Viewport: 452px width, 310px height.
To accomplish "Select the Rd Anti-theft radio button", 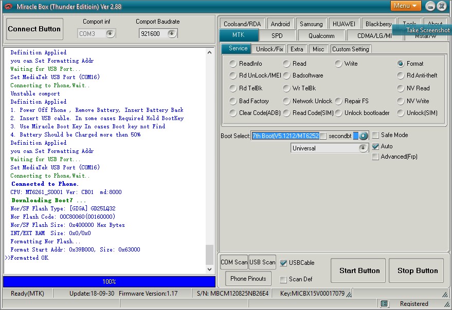I will point(401,75).
